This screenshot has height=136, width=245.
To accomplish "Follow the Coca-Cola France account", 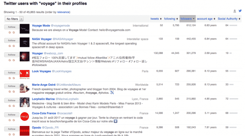I will tap(11, 114).
